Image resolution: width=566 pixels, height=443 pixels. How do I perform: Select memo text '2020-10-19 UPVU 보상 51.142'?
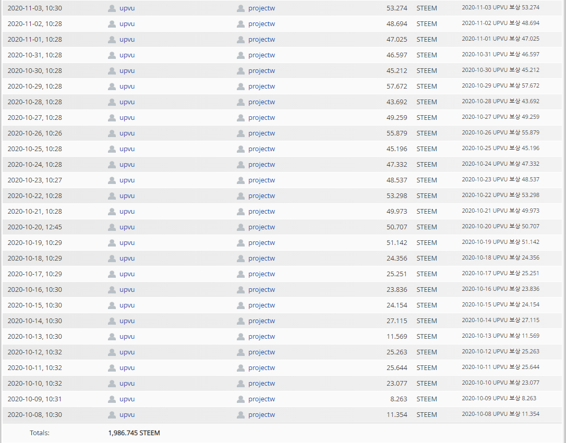(501, 242)
